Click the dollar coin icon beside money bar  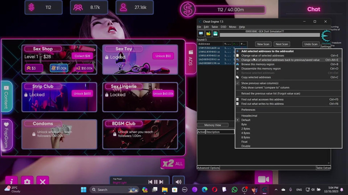187,10
